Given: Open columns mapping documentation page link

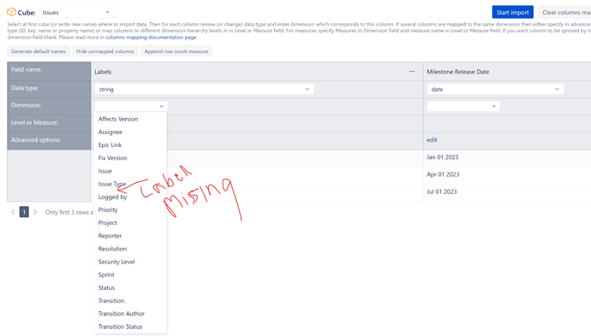Looking at the screenshot, I should click(151, 38).
